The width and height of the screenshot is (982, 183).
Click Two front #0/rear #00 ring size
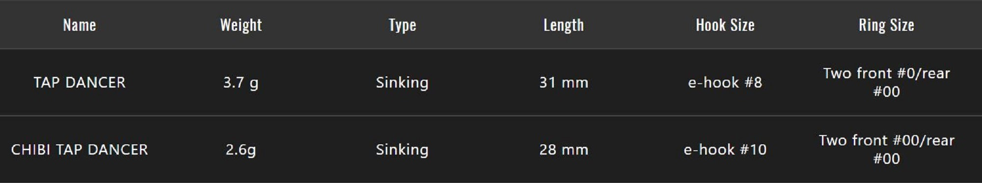pyautogui.click(x=886, y=82)
